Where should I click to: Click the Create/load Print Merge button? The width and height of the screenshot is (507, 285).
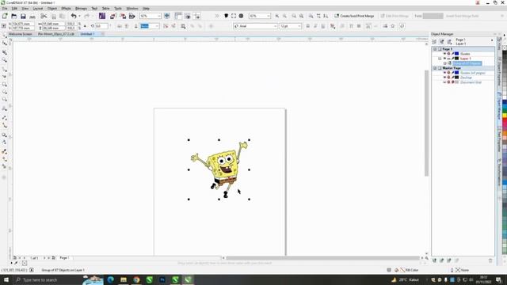354,16
